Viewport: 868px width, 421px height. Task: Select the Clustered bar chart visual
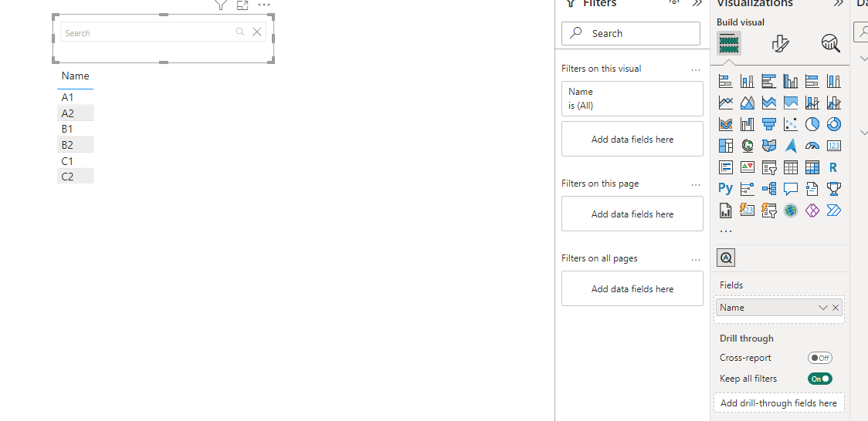click(769, 81)
